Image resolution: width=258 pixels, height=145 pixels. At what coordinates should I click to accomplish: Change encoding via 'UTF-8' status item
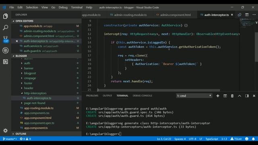[192, 139]
